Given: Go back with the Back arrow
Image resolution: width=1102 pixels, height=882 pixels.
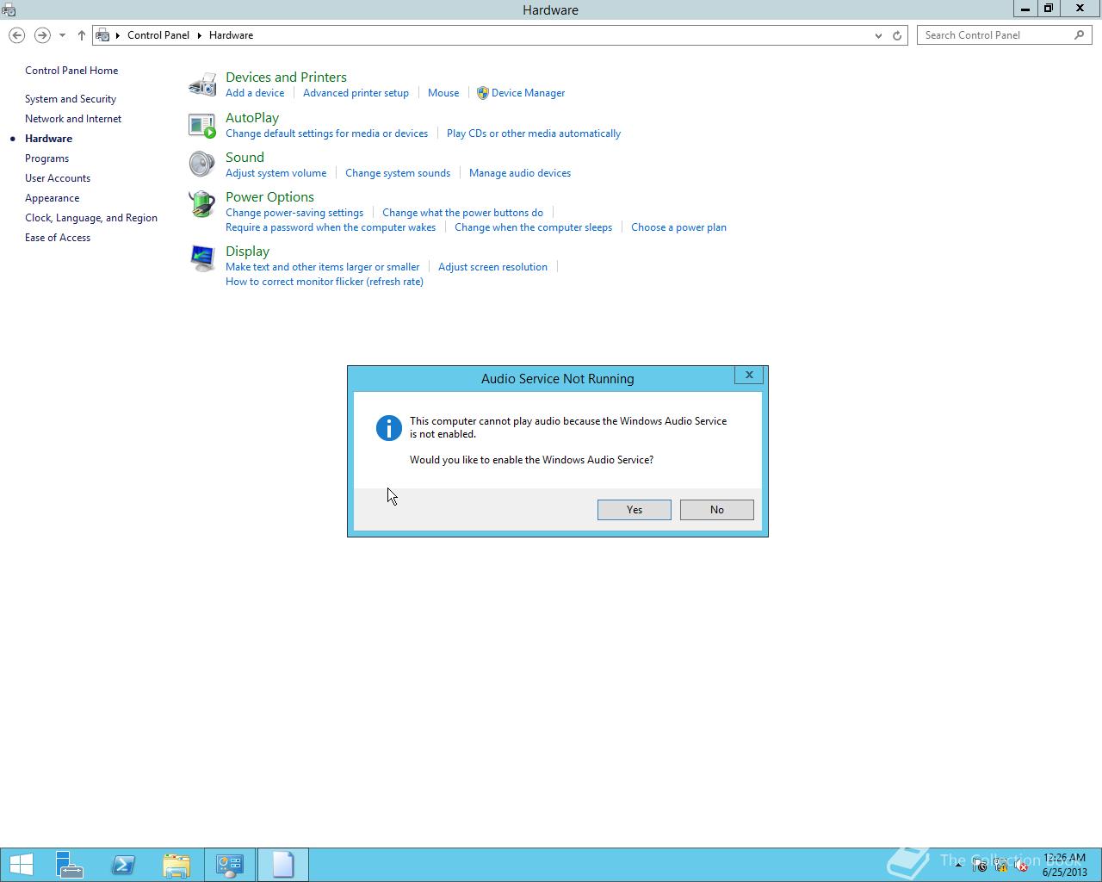Looking at the screenshot, I should point(16,35).
